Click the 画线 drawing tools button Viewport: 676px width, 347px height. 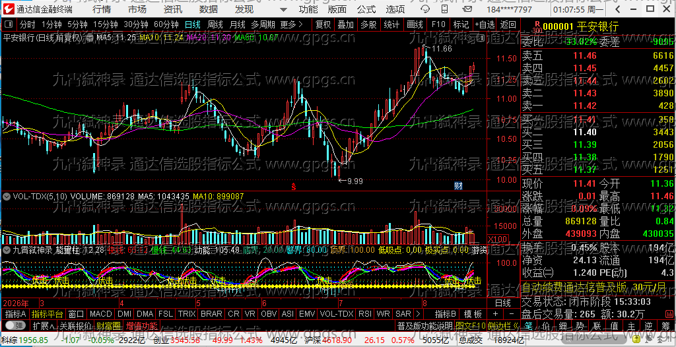(x=415, y=24)
